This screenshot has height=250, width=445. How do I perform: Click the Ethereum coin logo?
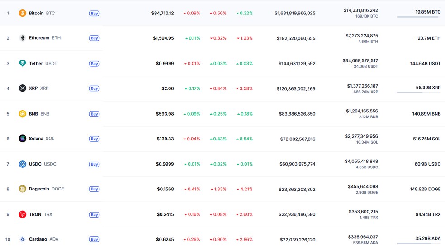pyautogui.click(x=23, y=38)
